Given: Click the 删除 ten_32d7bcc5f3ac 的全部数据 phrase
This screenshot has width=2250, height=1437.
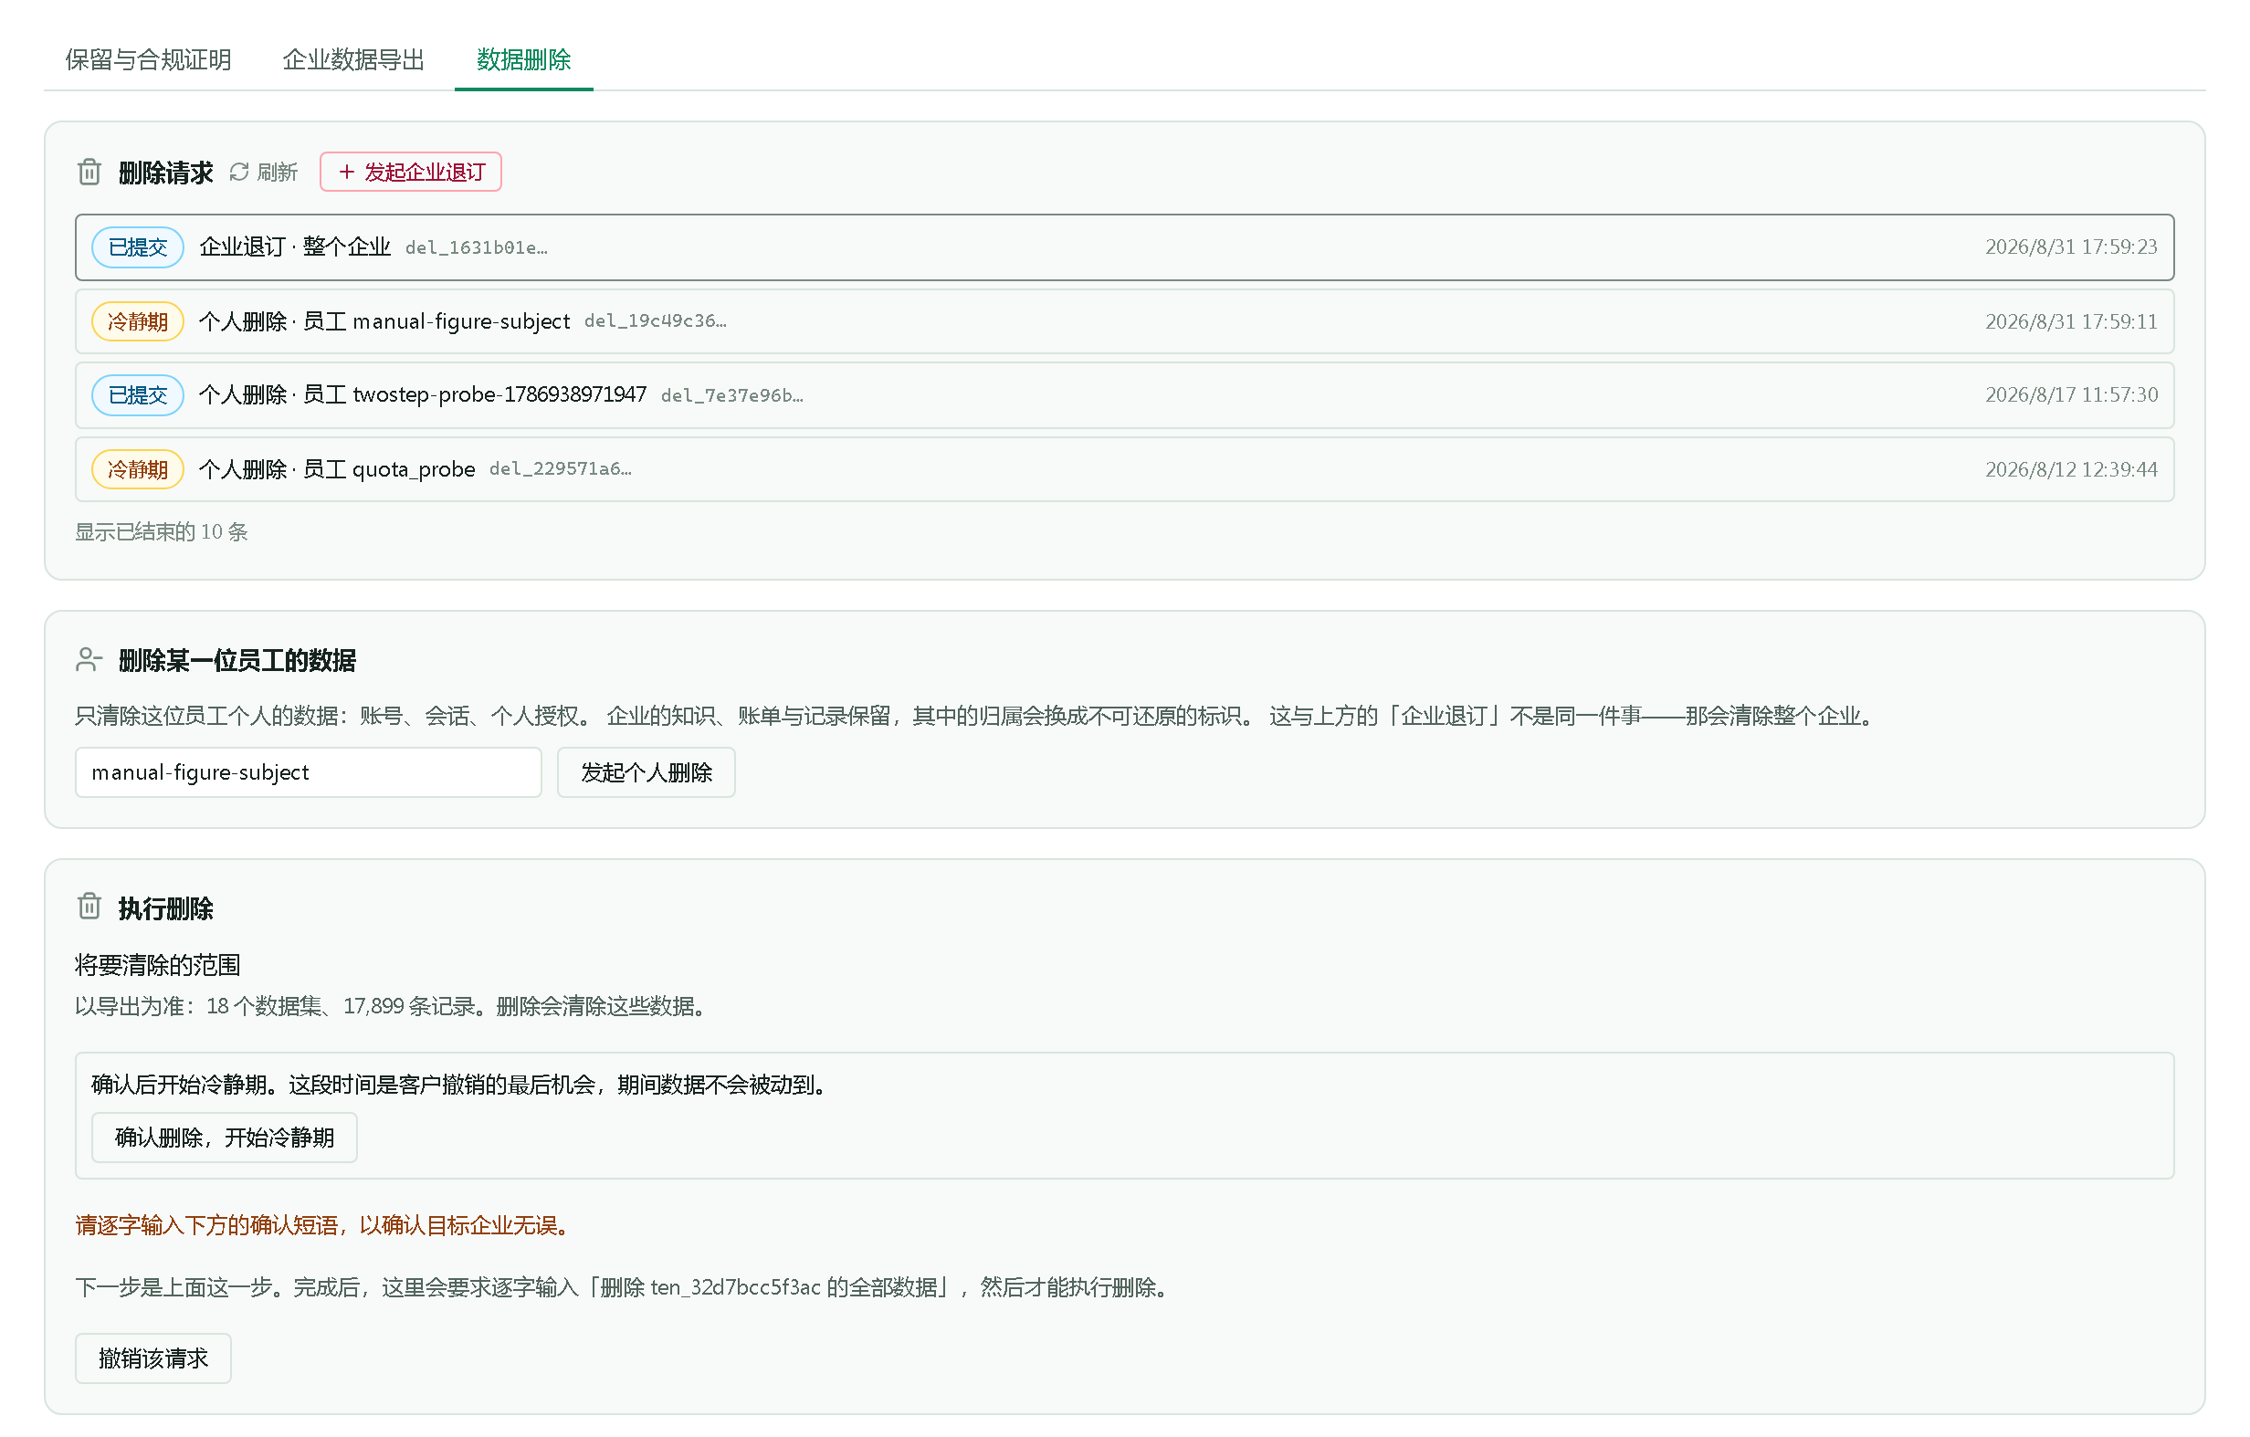Looking at the screenshot, I should point(768,1287).
